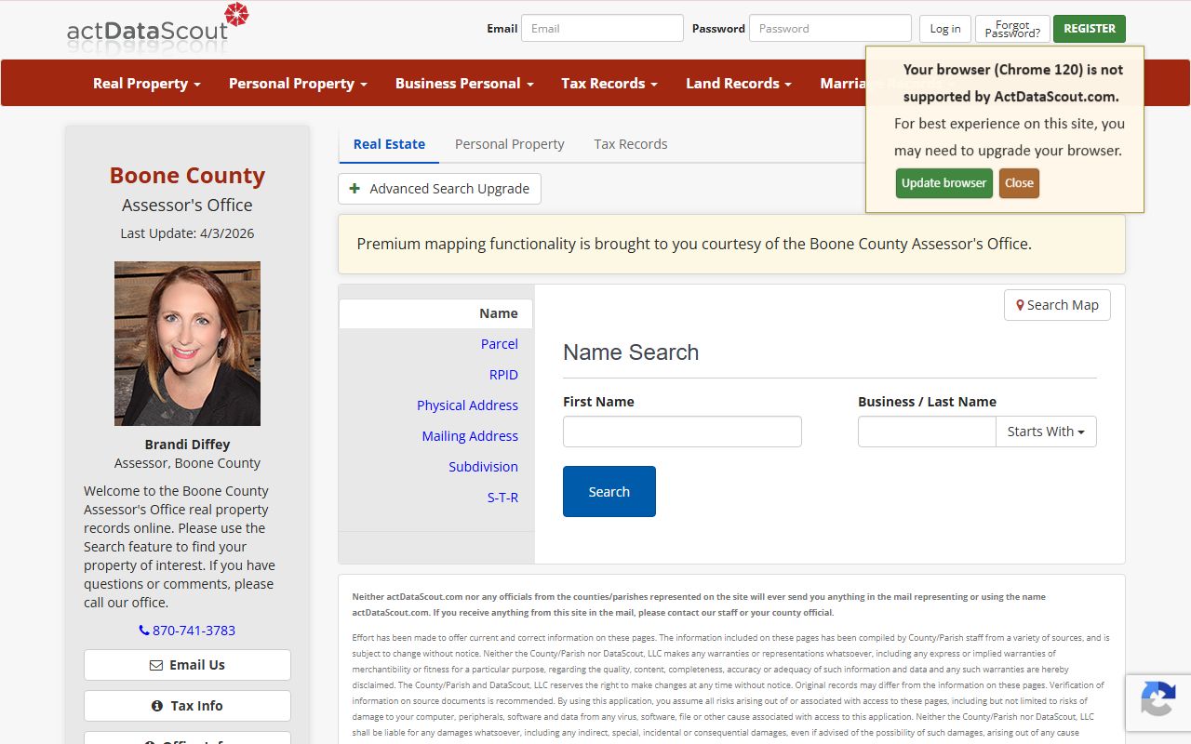
Task: Click the assessor Brandi Diffey photo
Action: (x=187, y=343)
